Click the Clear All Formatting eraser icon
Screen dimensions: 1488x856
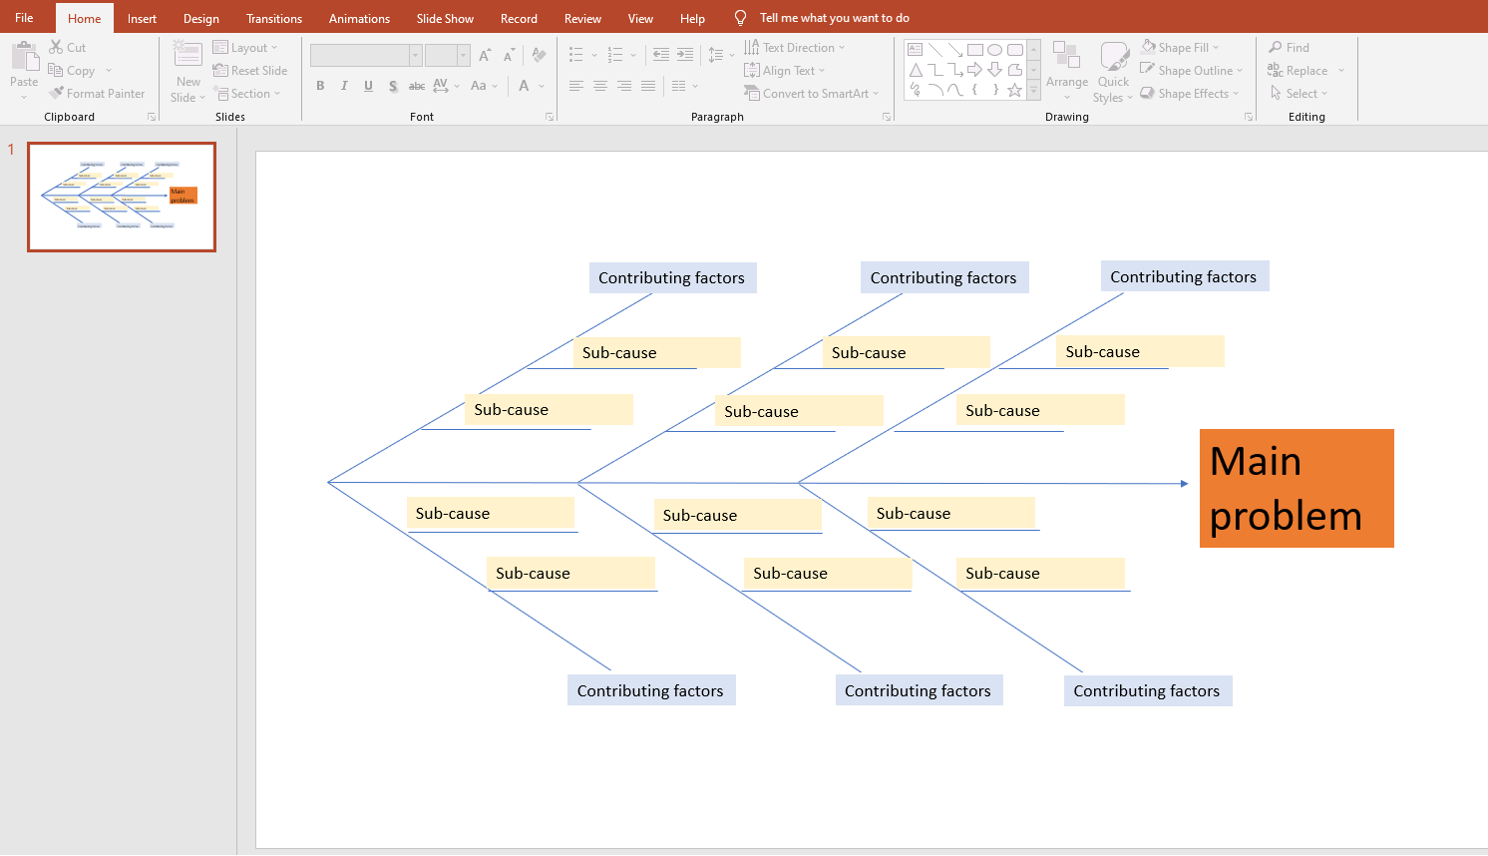coord(539,55)
